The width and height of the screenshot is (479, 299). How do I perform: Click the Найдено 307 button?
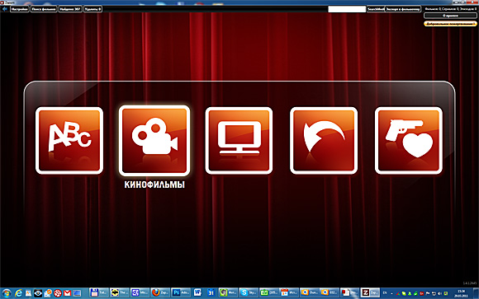click(x=70, y=9)
